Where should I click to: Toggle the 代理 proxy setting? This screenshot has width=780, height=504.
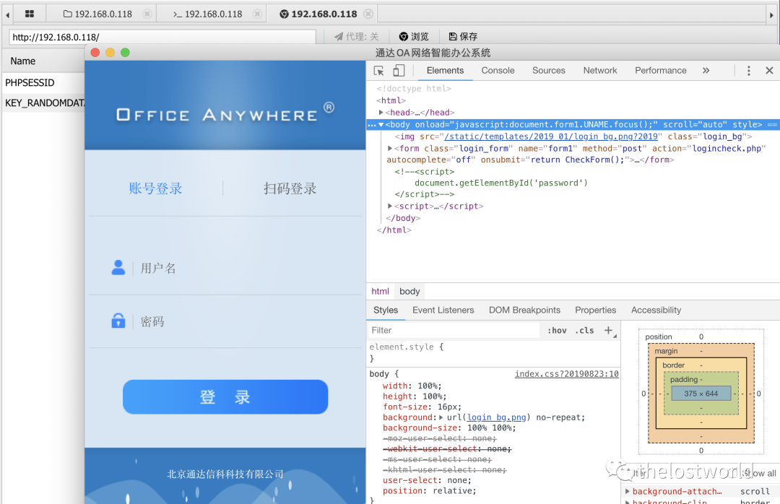point(356,36)
